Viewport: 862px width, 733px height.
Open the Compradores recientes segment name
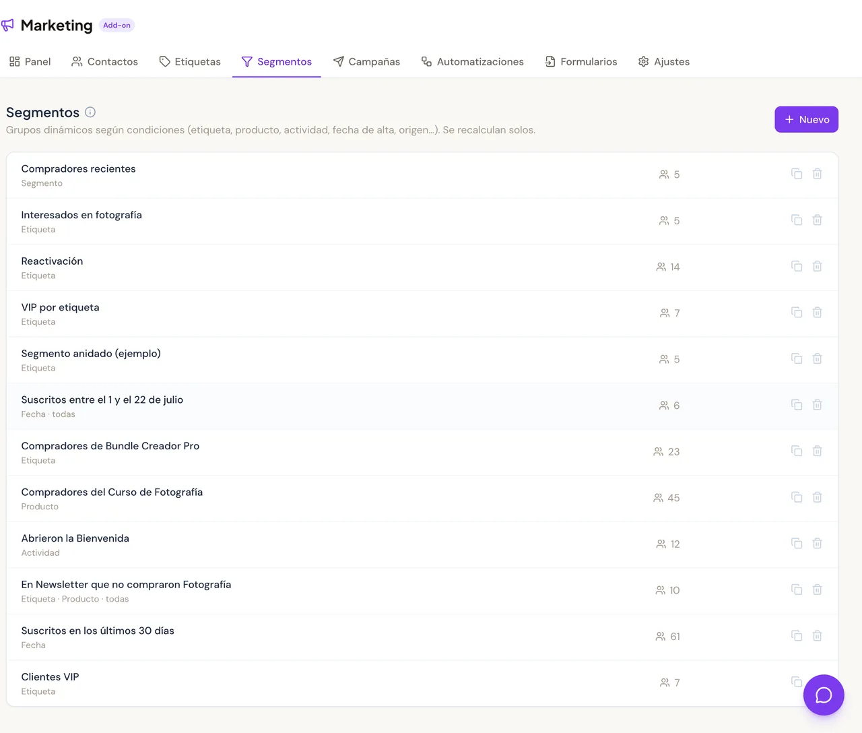click(x=78, y=169)
